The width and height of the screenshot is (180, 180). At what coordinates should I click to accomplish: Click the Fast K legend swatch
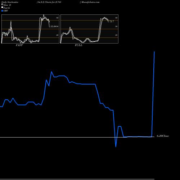2,7
